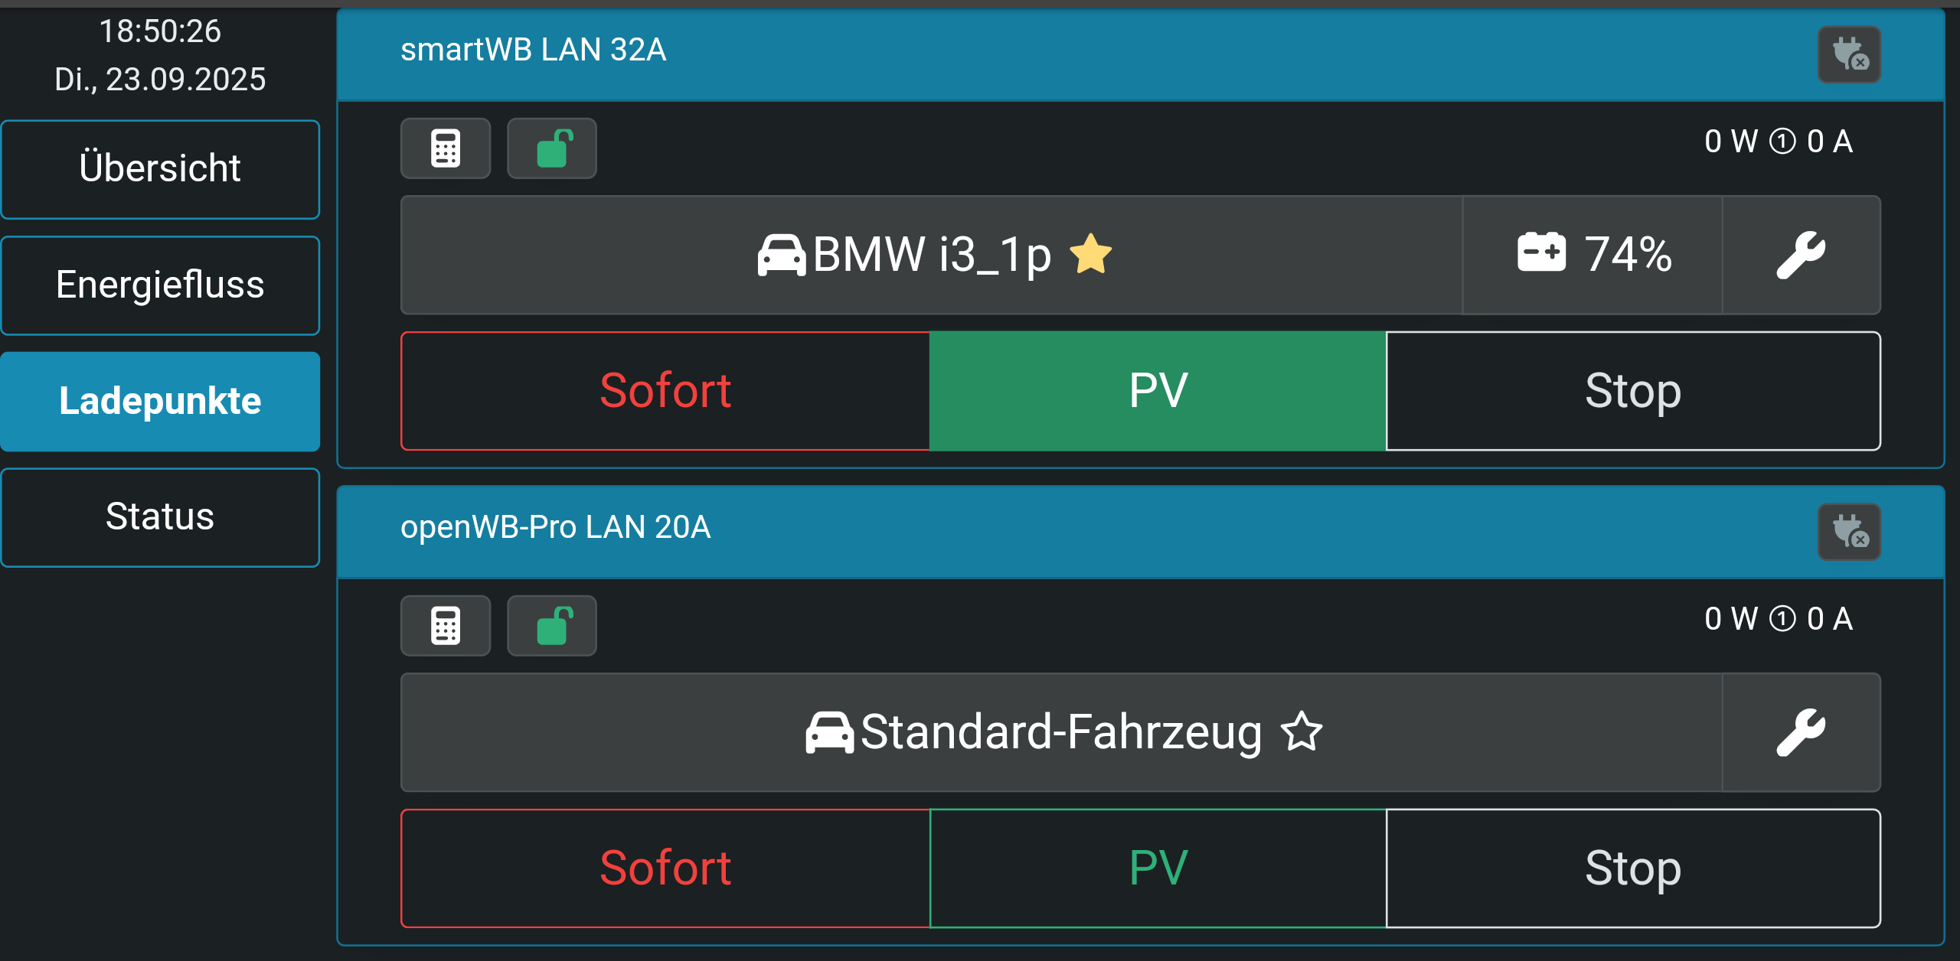Select PV mode for openWB-Pro LAN 20A

tap(1158, 868)
